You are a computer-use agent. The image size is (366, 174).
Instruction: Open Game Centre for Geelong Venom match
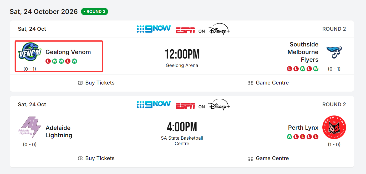click(x=268, y=83)
